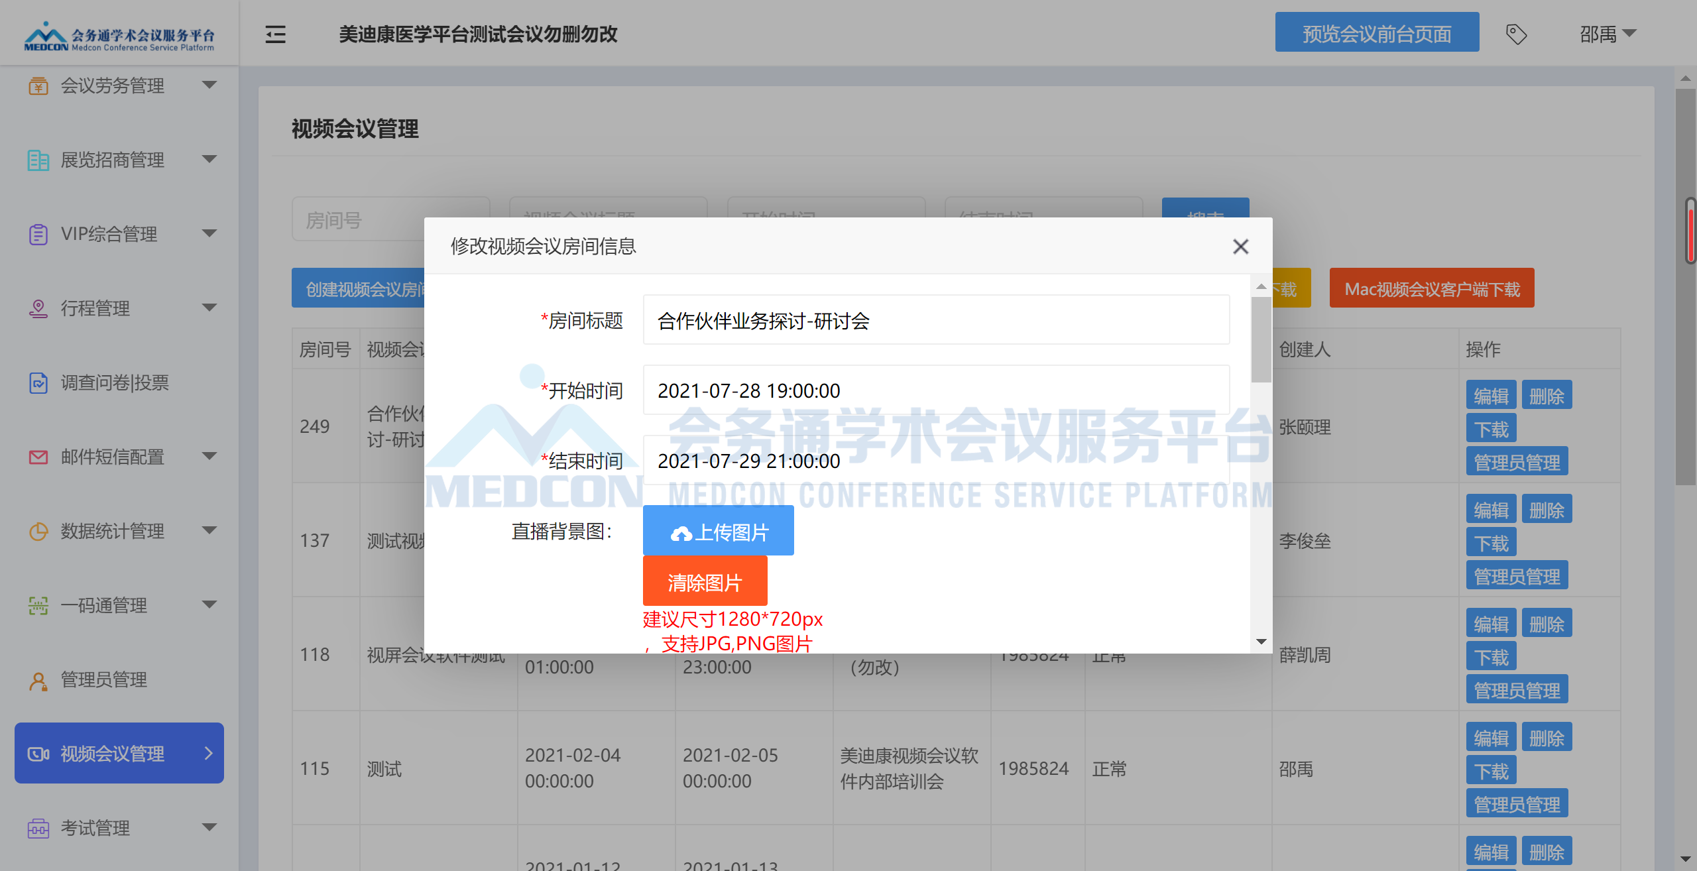1697x871 pixels.
Task: Click the 操作 column header
Action: point(1483,349)
